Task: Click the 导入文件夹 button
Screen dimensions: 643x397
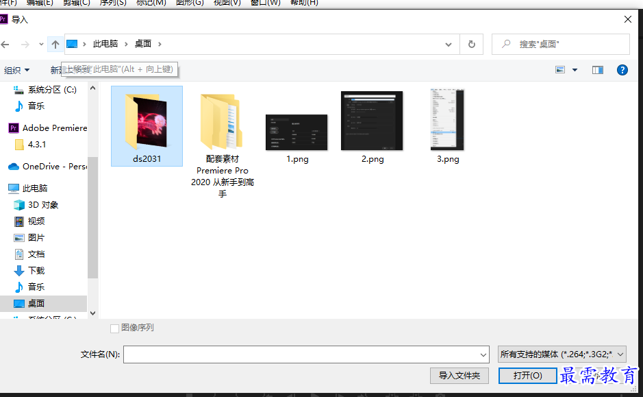Action: click(x=459, y=375)
